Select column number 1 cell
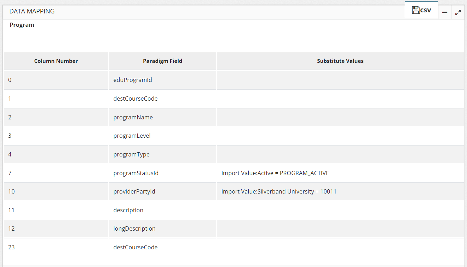The width and height of the screenshot is (467, 267). point(10,99)
